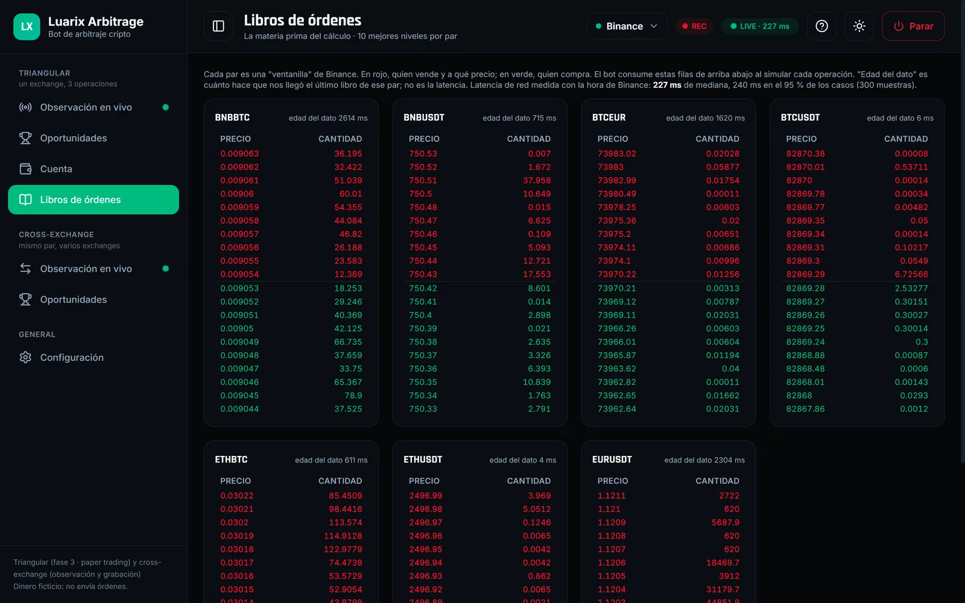Click the LIVE 227 ms status badge
This screenshot has width=965, height=603.
[760, 26]
